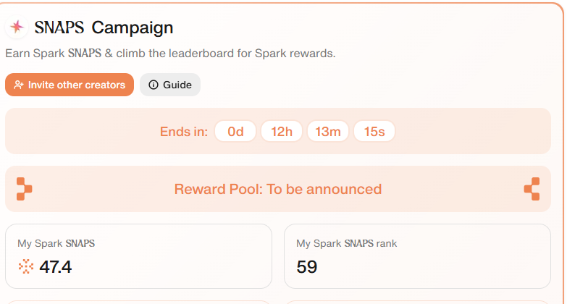Click the 47.4 SNAPS value
Screen dimensions: 567x304
click(x=55, y=267)
